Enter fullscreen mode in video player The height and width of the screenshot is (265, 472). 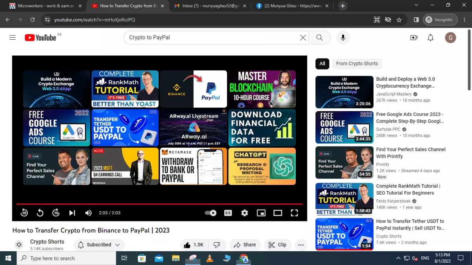coord(294,213)
